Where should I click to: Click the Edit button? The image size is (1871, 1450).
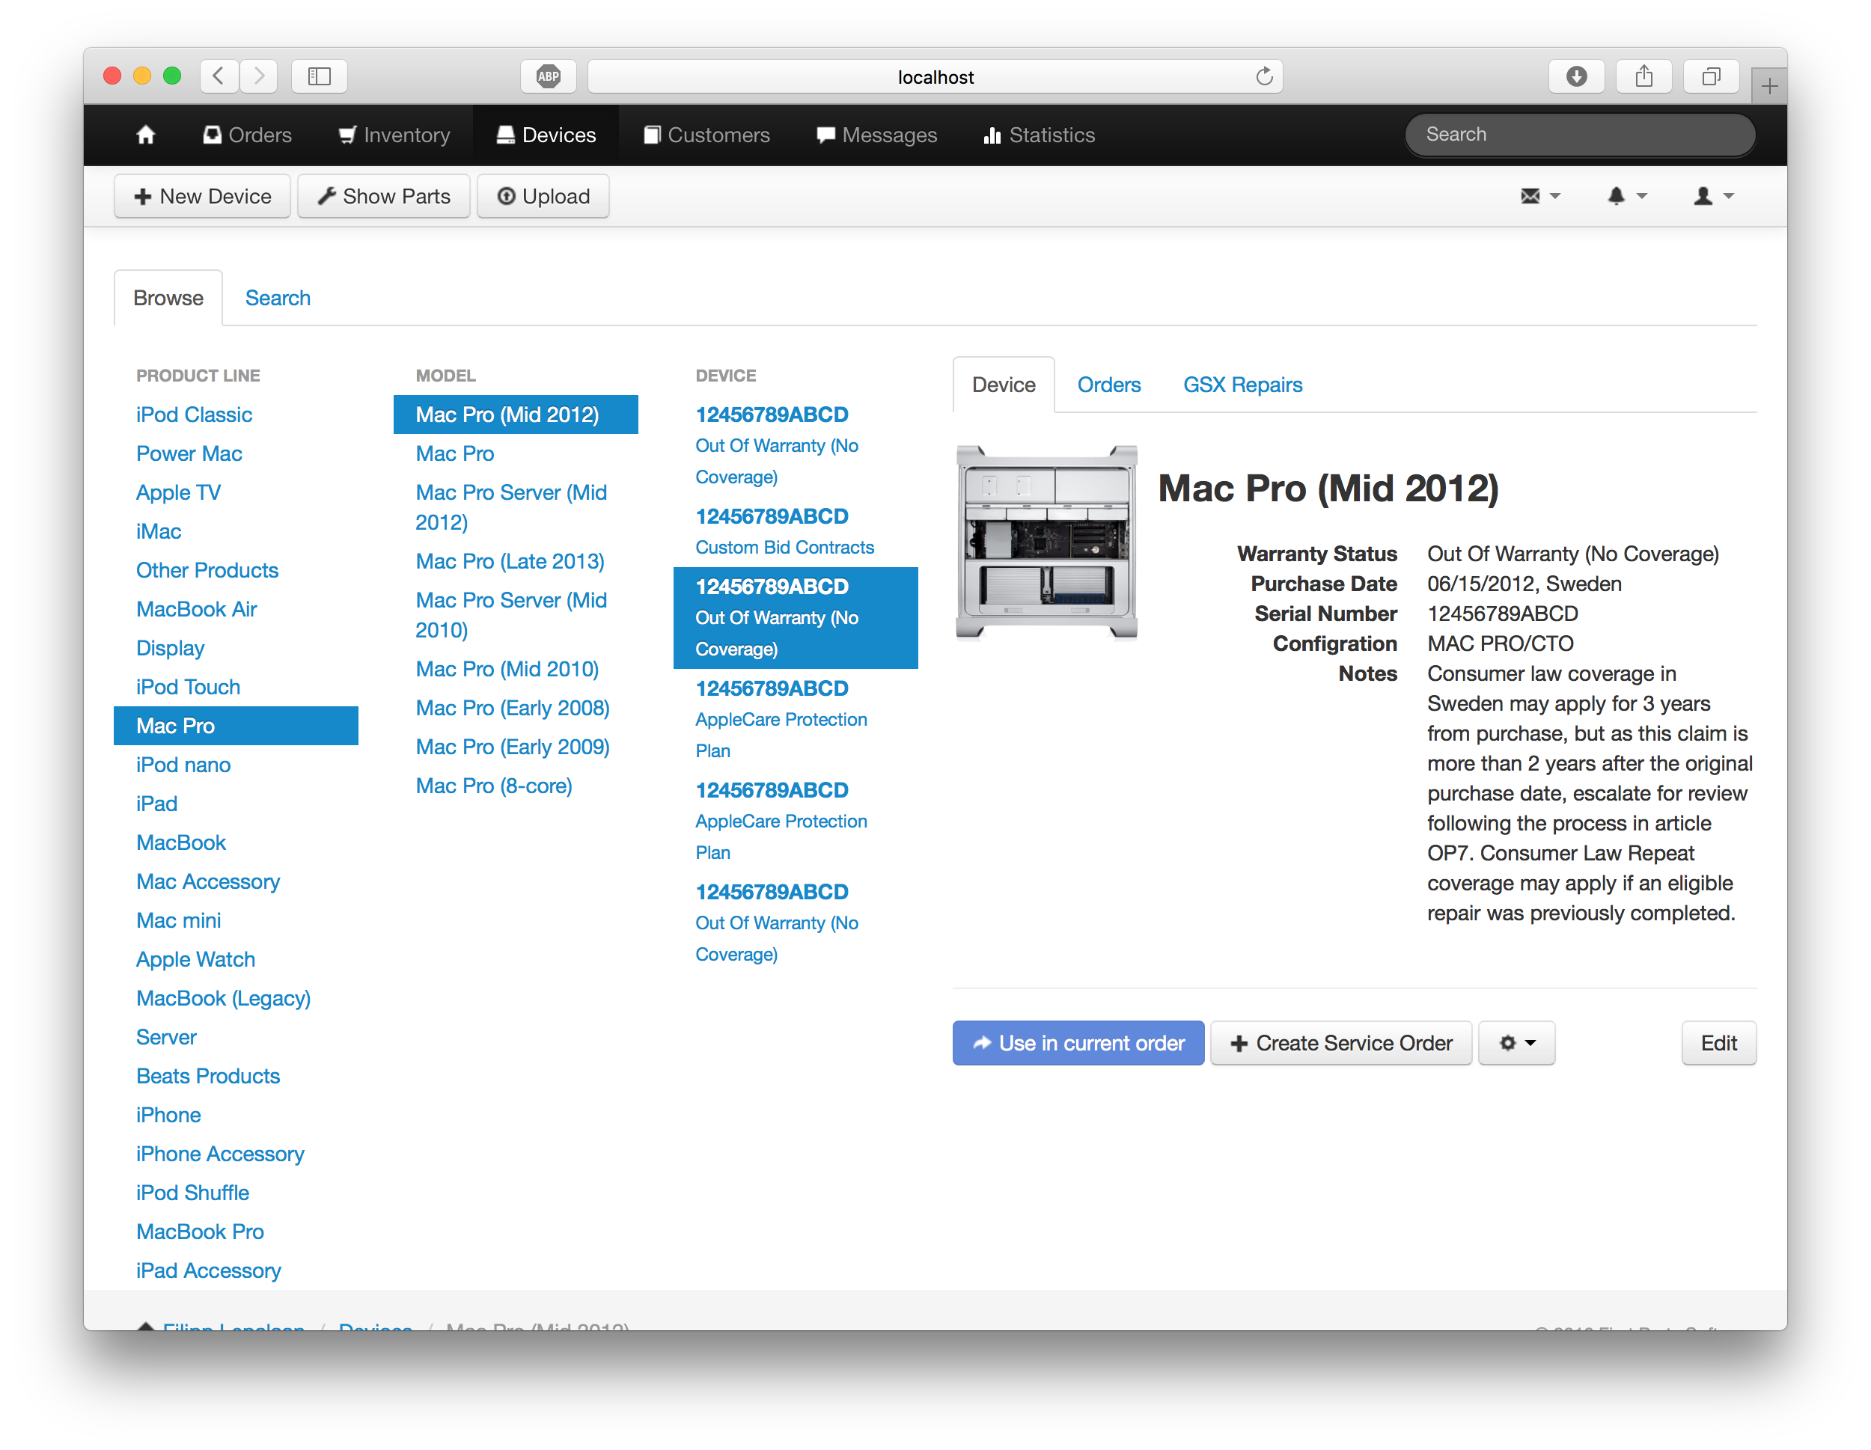(1718, 1042)
